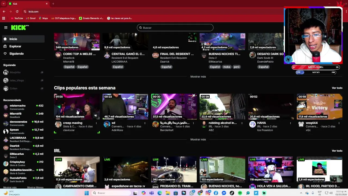Open File Explorer from taskbar
This screenshot has width=348, height=196.
pyautogui.click(x=168, y=193)
